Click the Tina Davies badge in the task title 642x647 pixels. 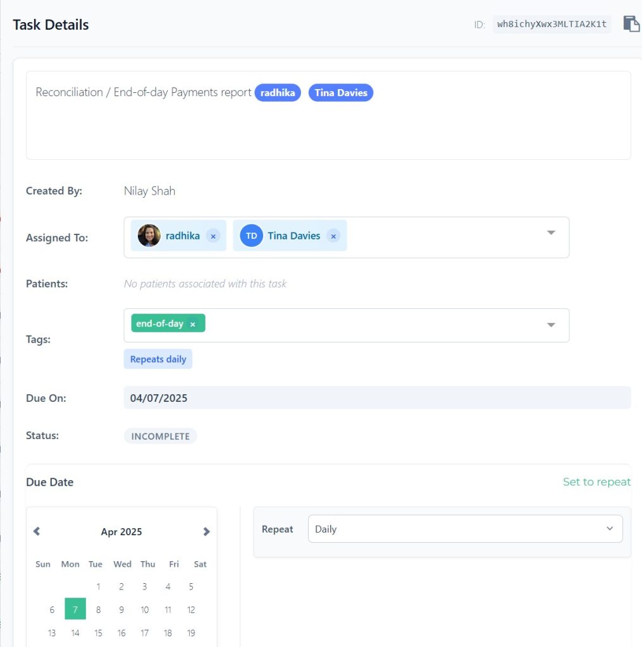[x=341, y=92]
